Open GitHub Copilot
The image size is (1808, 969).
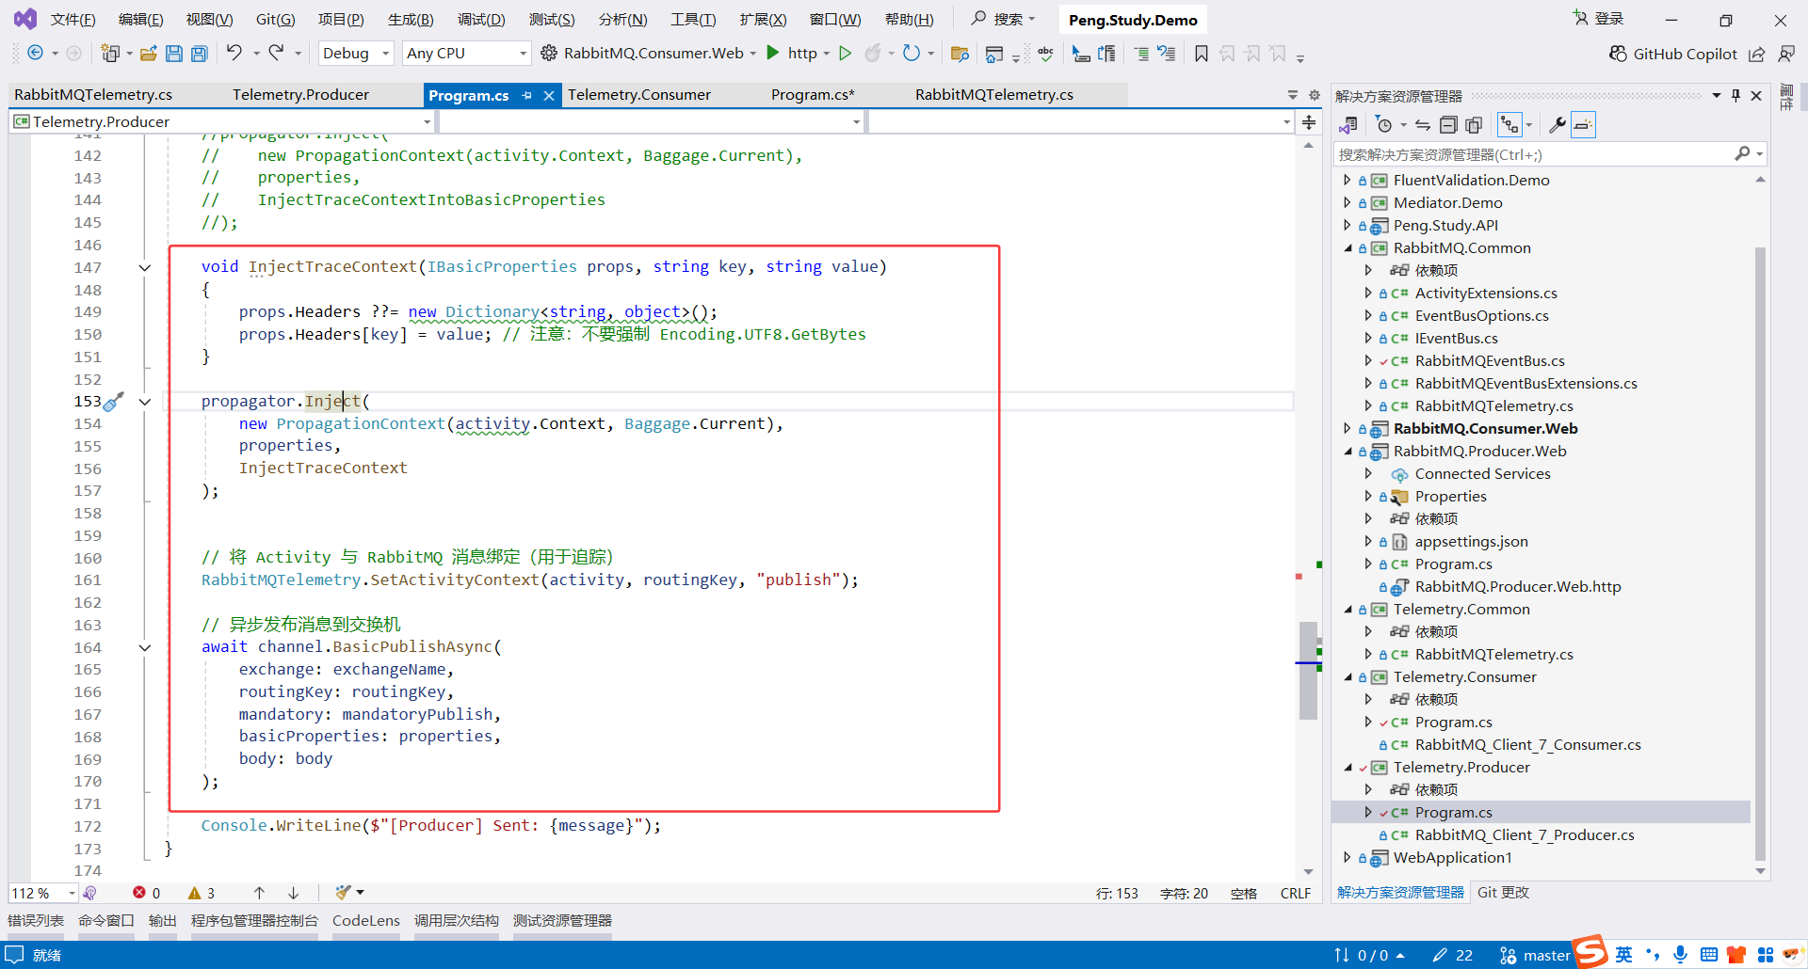1672,54
